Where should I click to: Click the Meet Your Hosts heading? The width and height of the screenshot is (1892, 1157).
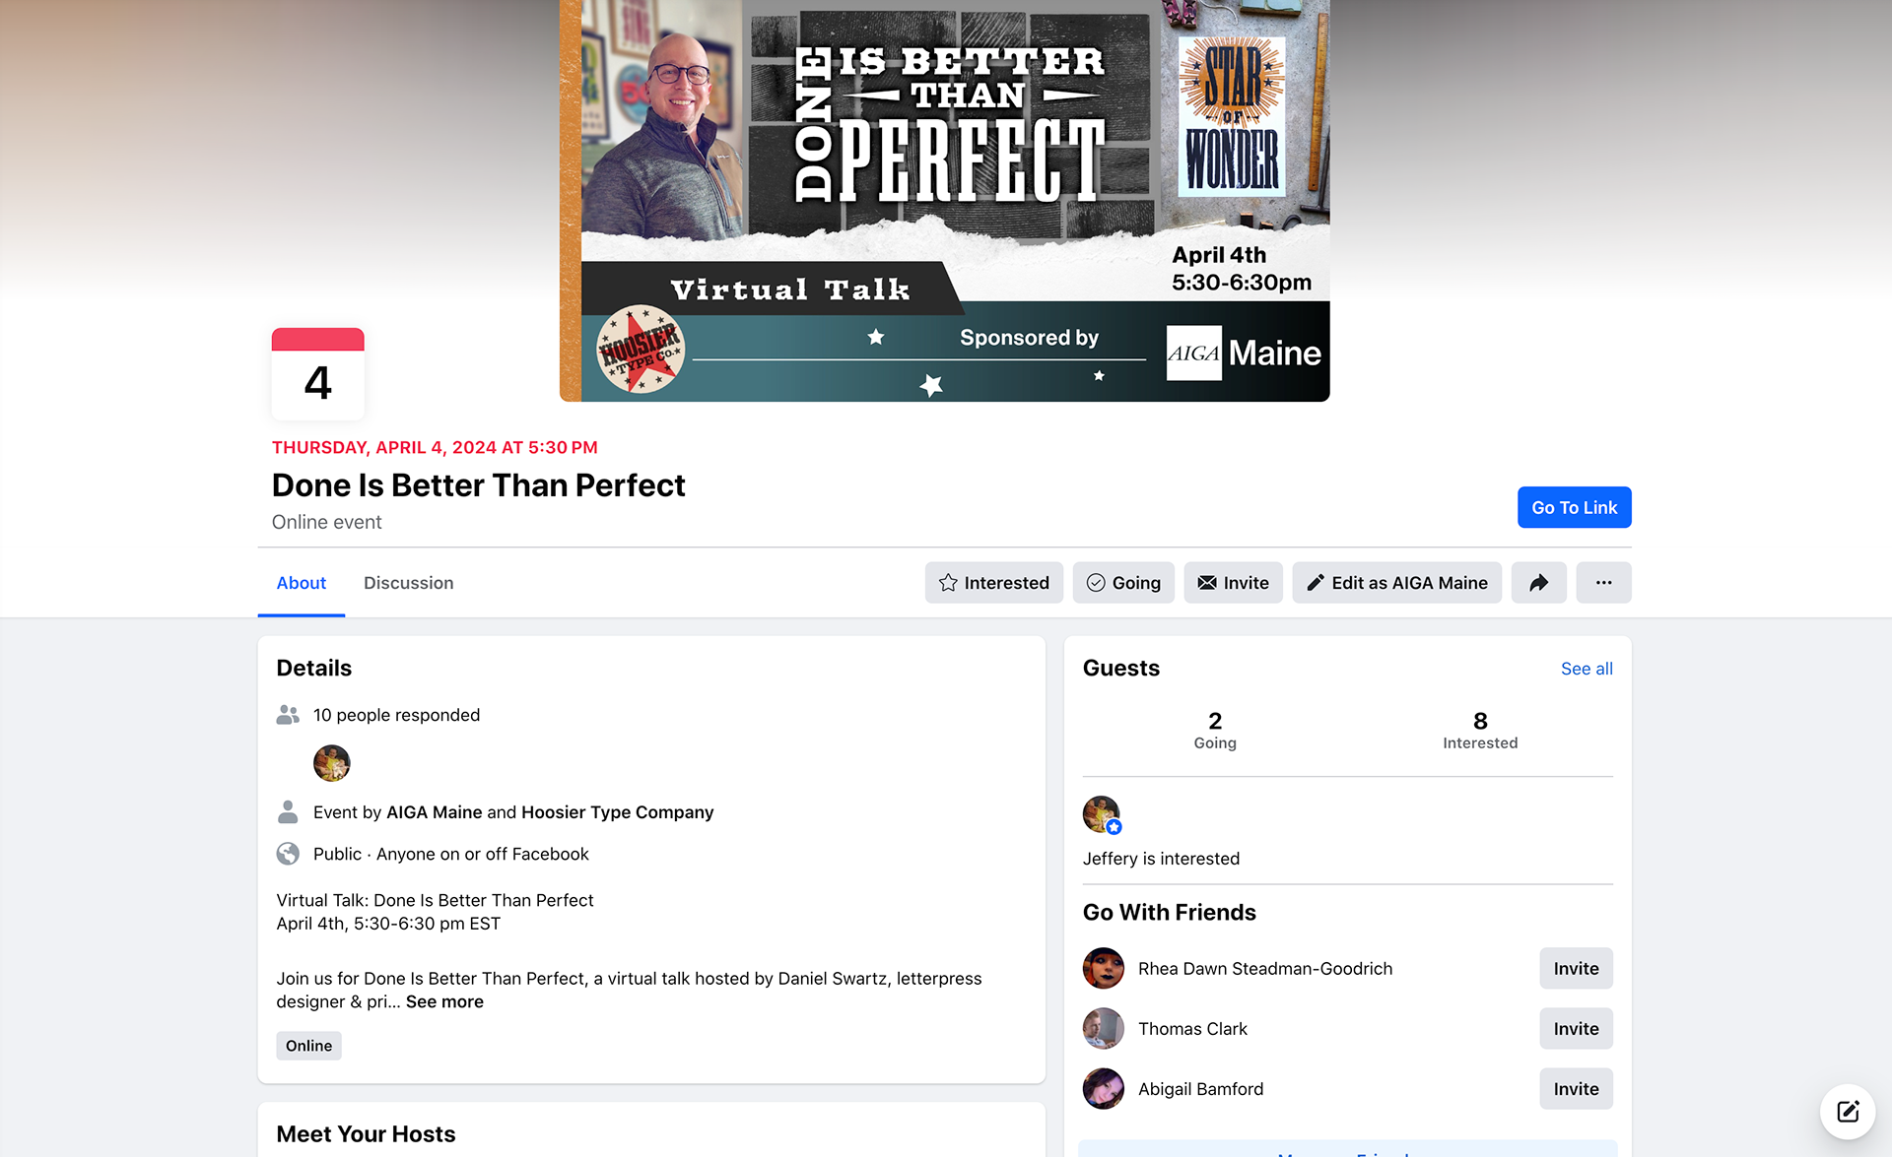point(366,1134)
